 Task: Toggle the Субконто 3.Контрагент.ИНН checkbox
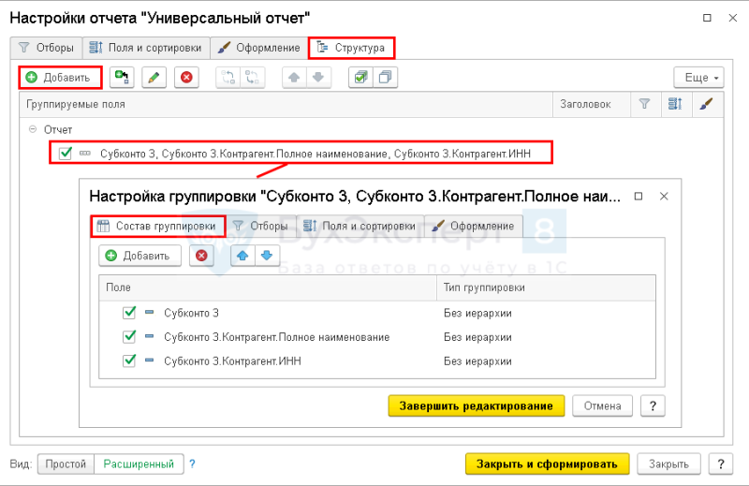coord(129,361)
